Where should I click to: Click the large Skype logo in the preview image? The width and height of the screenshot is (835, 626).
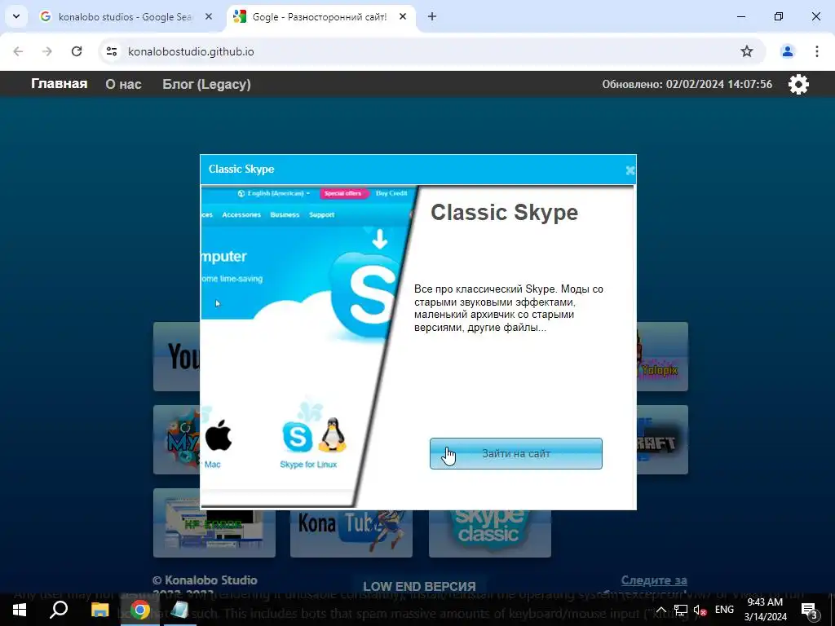pyautogui.click(x=366, y=295)
